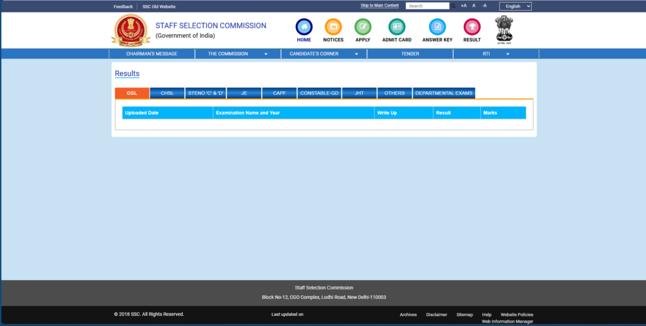Open the Sitemap footer link
This screenshot has width=646, height=326.
click(x=465, y=315)
